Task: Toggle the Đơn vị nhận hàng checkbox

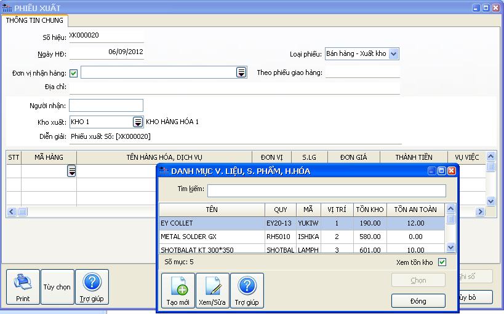Action: tap(74, 73)
